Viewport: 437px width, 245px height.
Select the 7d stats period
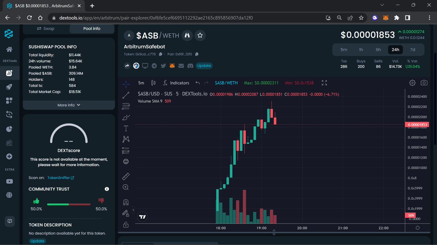coord(413,50)
